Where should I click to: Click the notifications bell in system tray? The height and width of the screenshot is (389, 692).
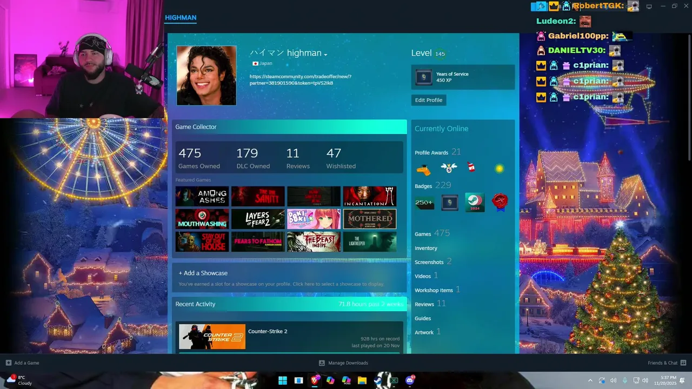pos(683,380)
